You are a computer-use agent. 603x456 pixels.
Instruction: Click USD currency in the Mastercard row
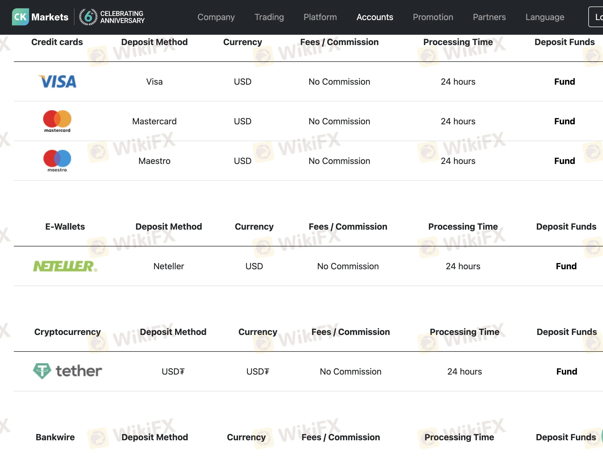(x=242, y=121)
